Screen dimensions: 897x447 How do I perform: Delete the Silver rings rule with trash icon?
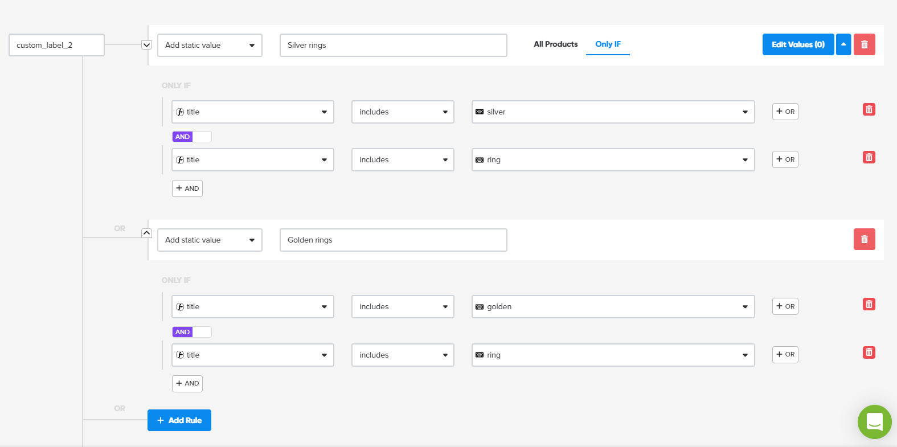tap(864, 44)
